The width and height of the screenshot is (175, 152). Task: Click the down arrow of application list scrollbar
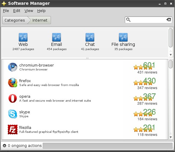pyautogui.click(x=171, y=137)
